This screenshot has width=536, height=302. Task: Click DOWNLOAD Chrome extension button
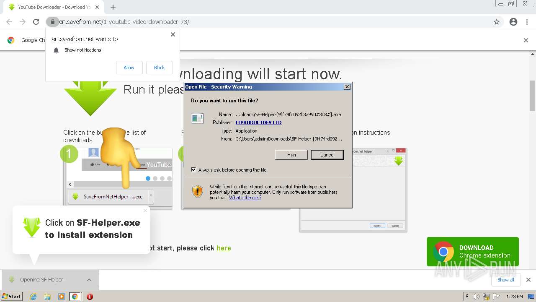[473, 252]
